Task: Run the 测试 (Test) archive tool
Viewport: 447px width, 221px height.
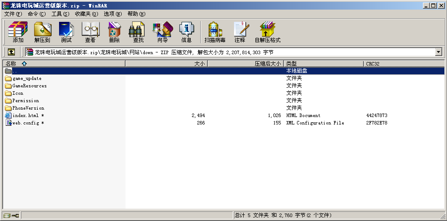Action: [x=66, y=32]
